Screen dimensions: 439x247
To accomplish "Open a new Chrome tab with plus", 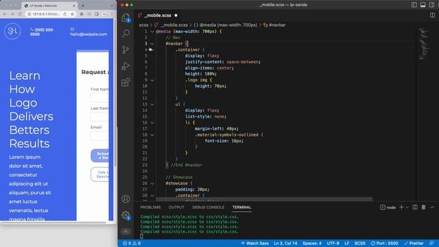I will tap(83, 5).
